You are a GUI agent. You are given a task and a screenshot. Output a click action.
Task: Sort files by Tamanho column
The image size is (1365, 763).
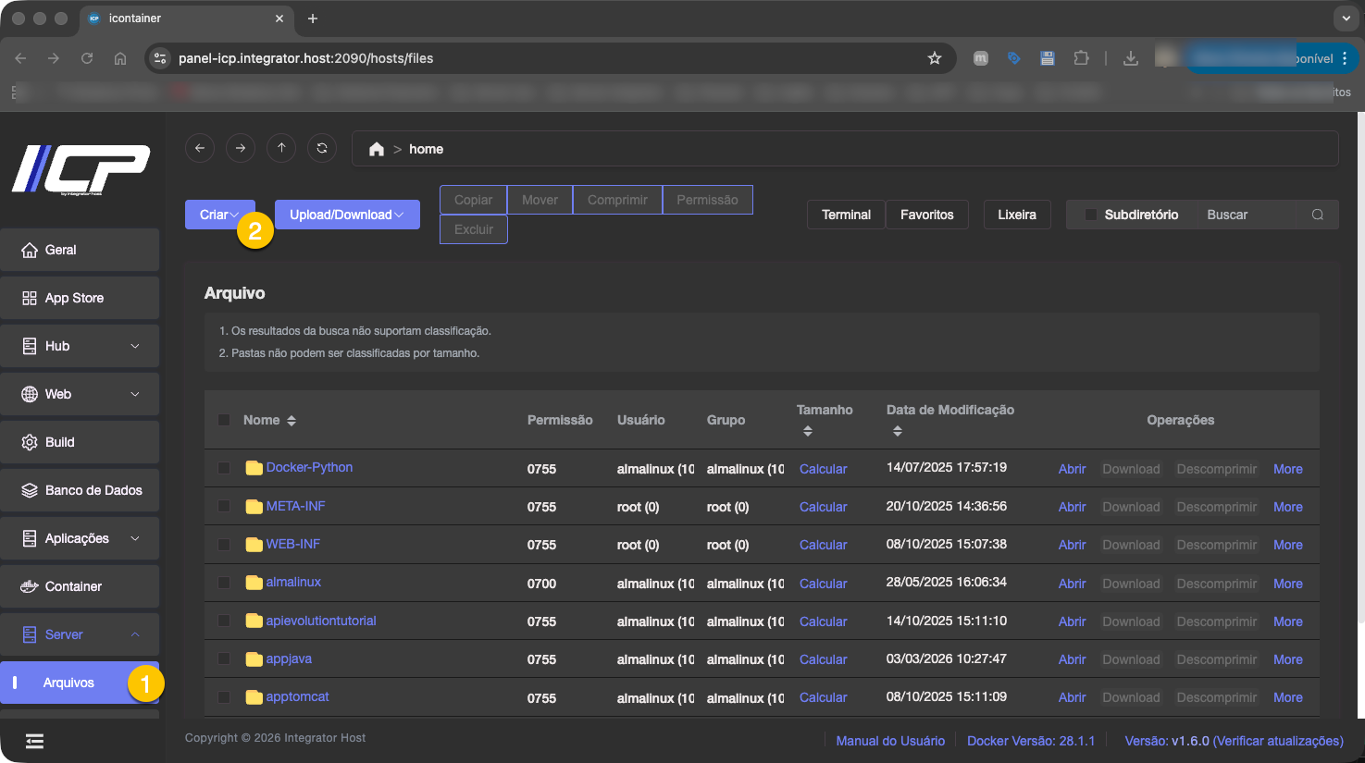point(808,431)
